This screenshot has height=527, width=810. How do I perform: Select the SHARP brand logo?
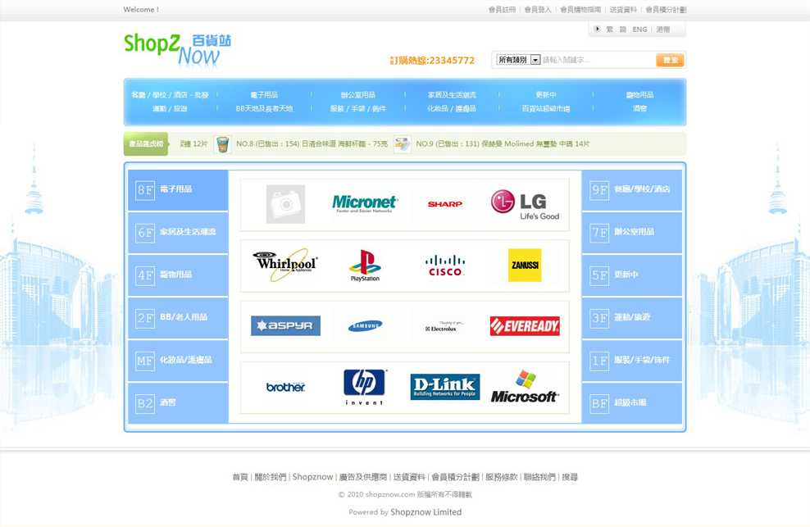pos(445,204)
